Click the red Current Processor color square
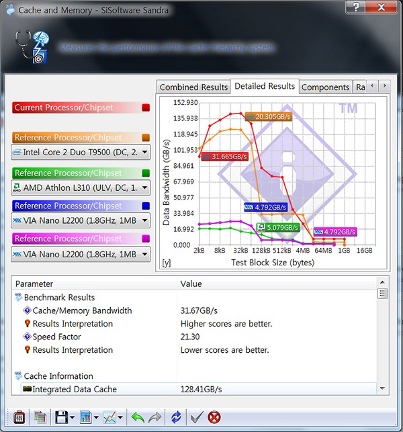This screenshot has width=403, height=432. point(146,107)
